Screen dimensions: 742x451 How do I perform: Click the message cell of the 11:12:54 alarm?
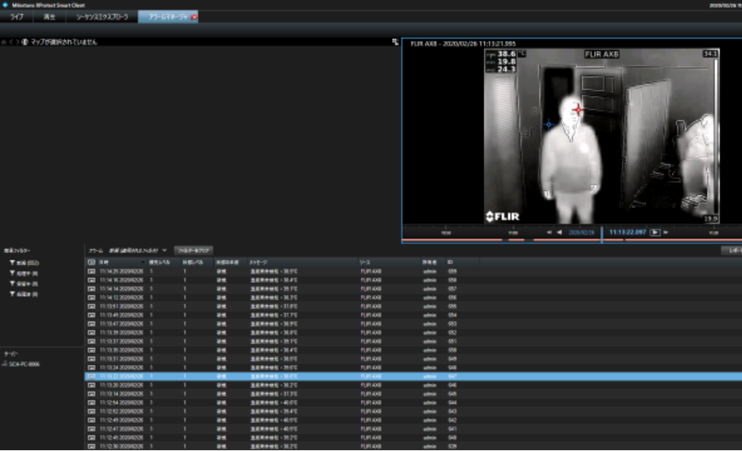[274, 403]
